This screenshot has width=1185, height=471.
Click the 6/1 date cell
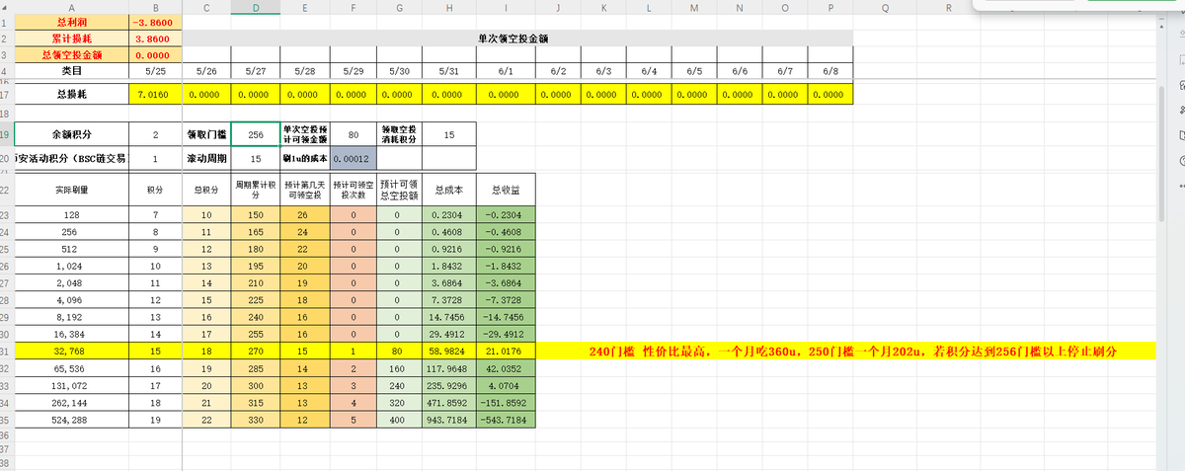(504, 71)
